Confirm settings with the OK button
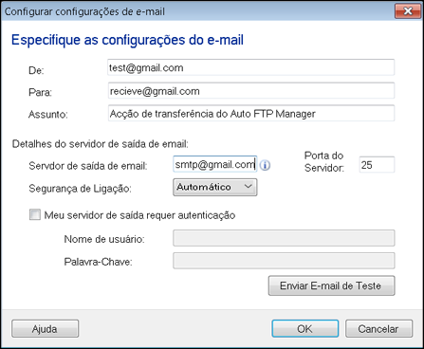This screenshot has width=424, height=349. click(x=305, y=329)
